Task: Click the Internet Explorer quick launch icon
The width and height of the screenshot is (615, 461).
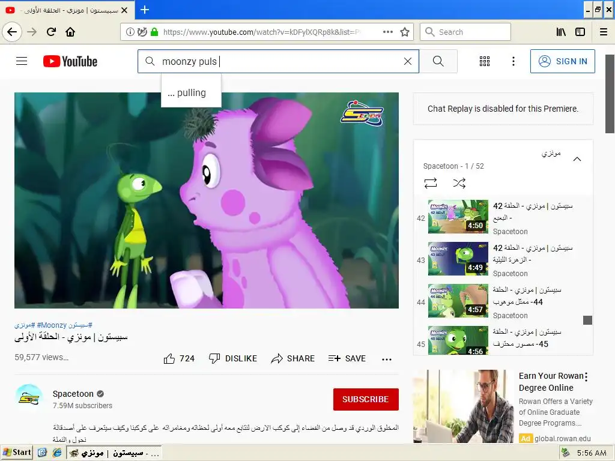Action: [x=57, y=453]
